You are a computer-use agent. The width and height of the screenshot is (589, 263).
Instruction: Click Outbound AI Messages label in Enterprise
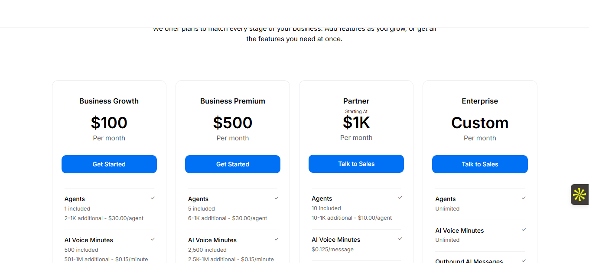point(469,261)
